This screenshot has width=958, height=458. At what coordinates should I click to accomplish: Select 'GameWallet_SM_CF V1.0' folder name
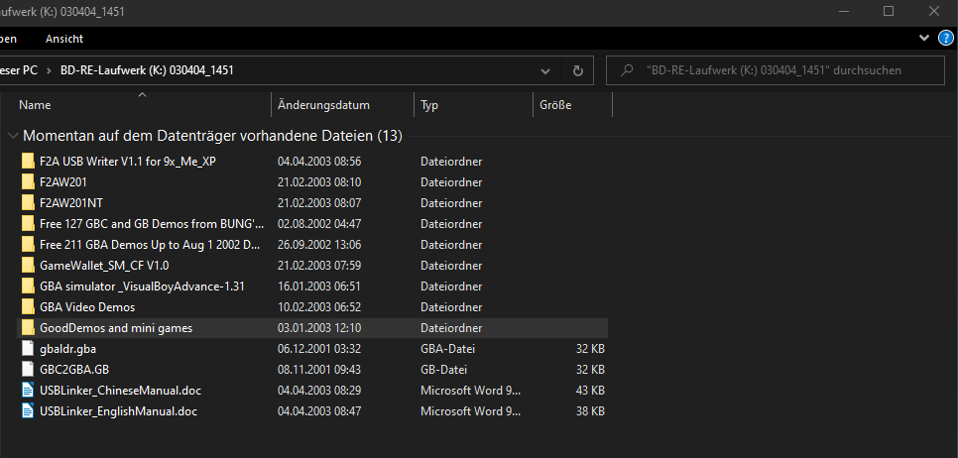104,266
